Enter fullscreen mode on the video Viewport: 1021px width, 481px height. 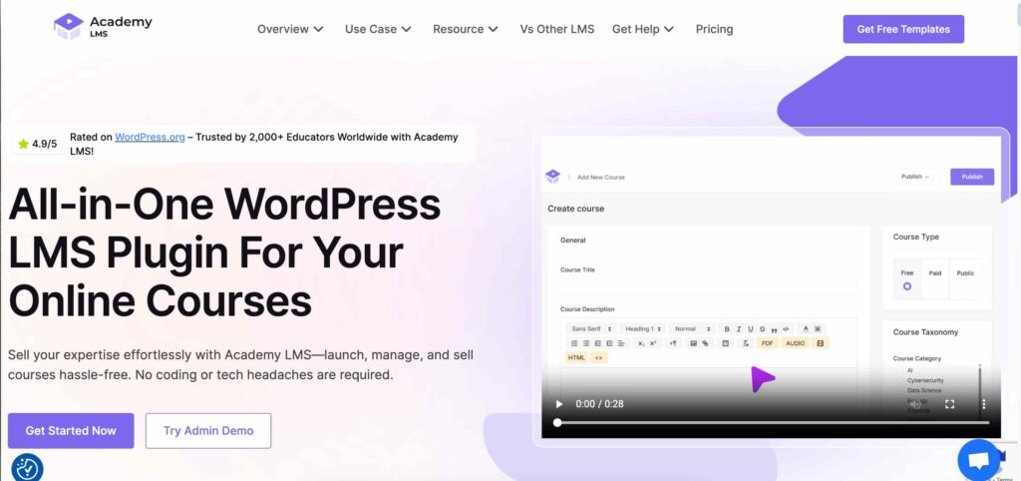tap(949, 404)
